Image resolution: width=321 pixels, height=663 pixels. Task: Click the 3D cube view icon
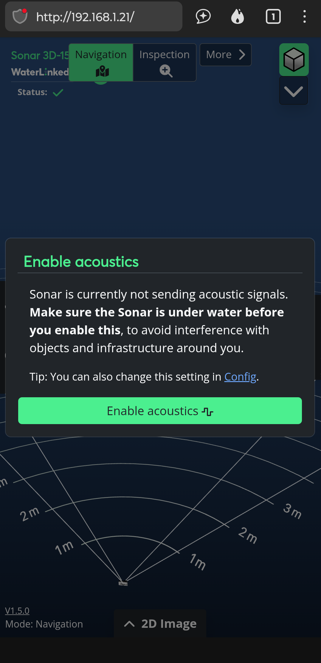(x=294, y=60)
